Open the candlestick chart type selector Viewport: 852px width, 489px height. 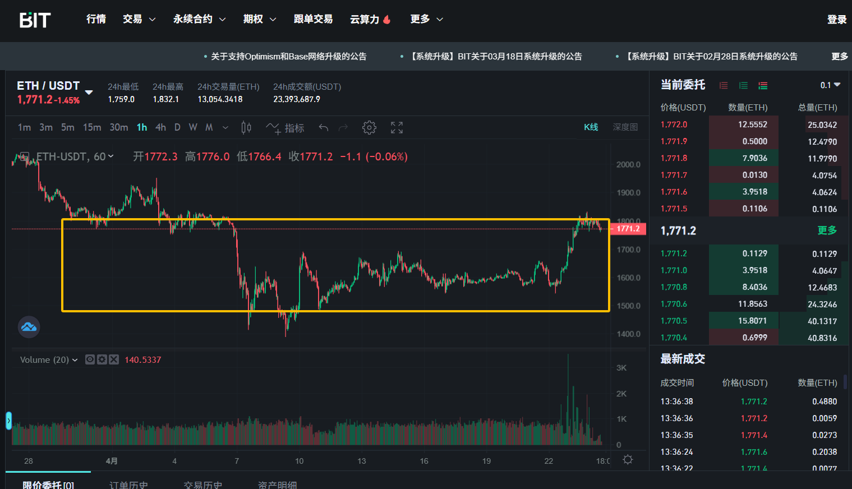coord(246,128)
